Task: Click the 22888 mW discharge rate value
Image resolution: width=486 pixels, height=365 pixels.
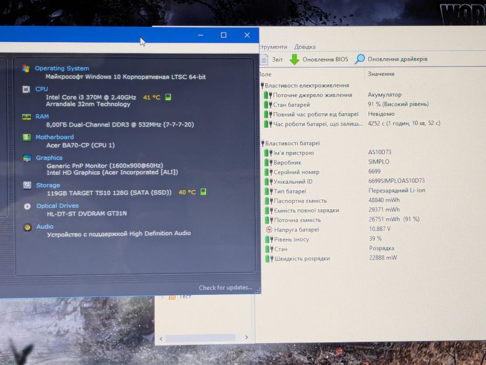Action: coord(383,258)
